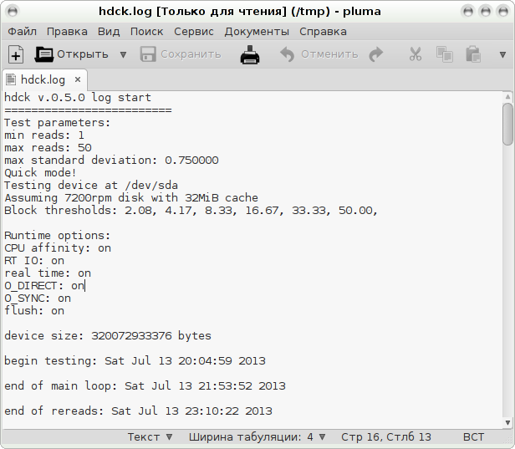Click the document icon on hdck.log tab
The width and height of the screenshot is (515, 449).
(11, 79)
